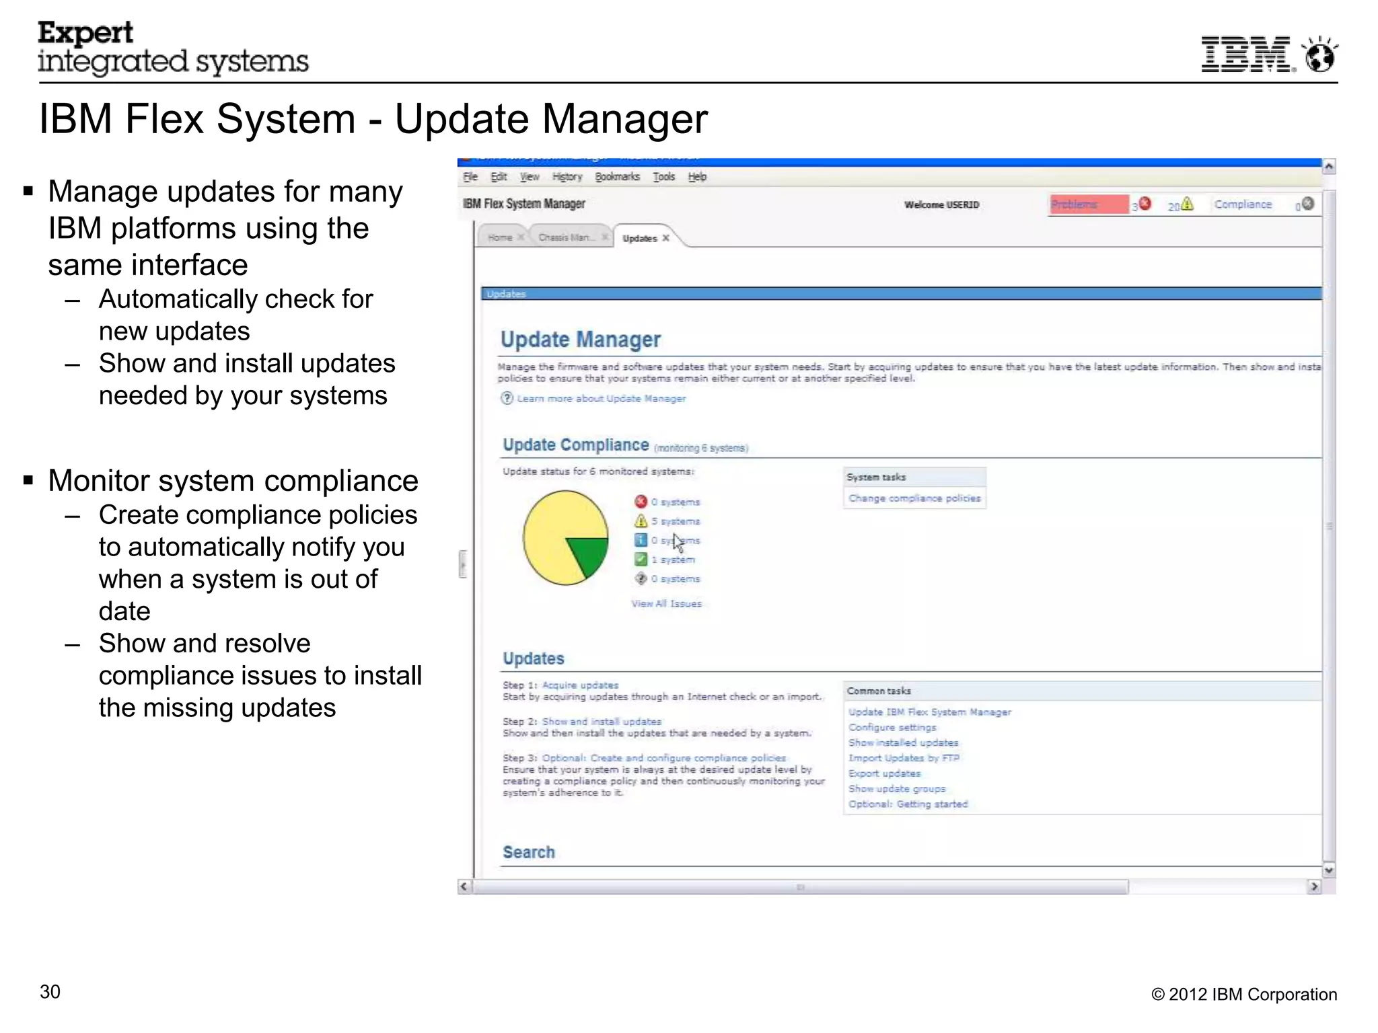Click the Welcome USERID text
Image resolution: width=1378 pixels, height=1033 pixels.
point(941,204)
